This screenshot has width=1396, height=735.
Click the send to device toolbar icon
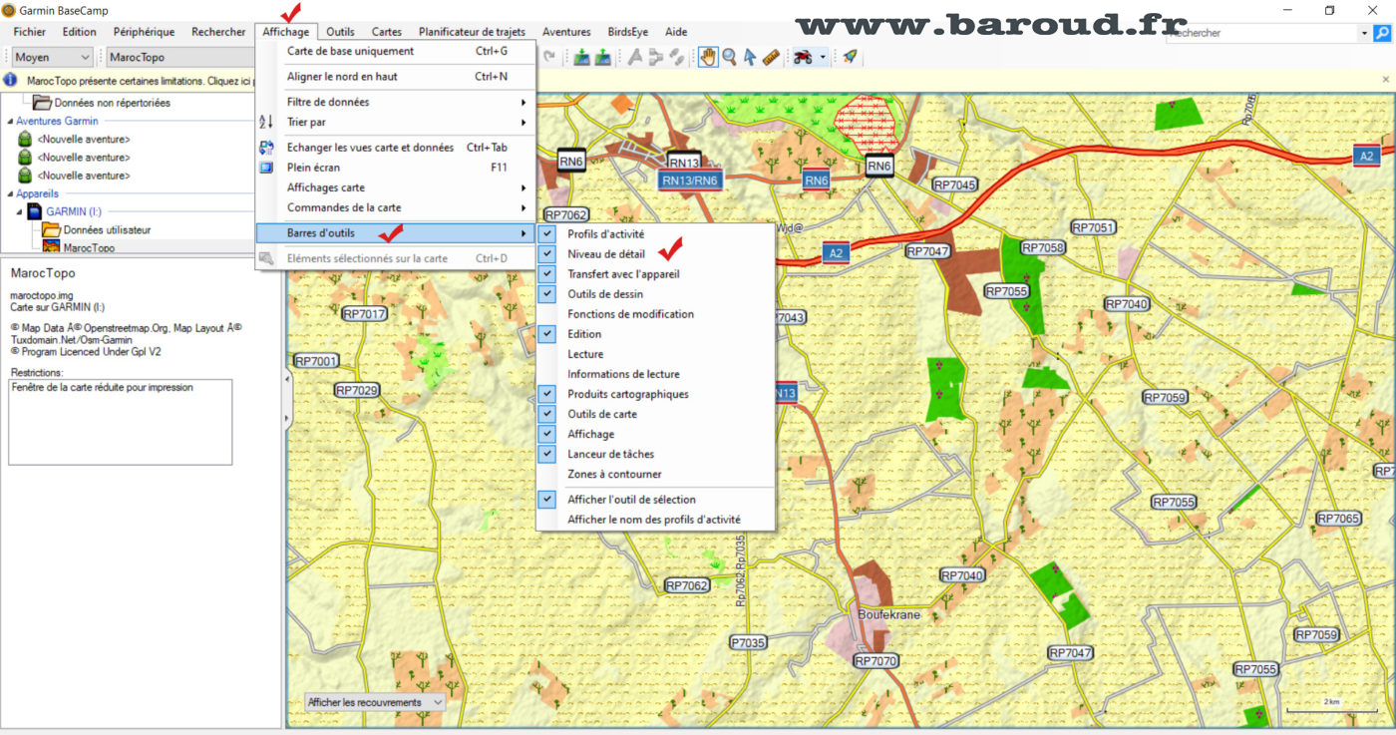tap(581, 58)
